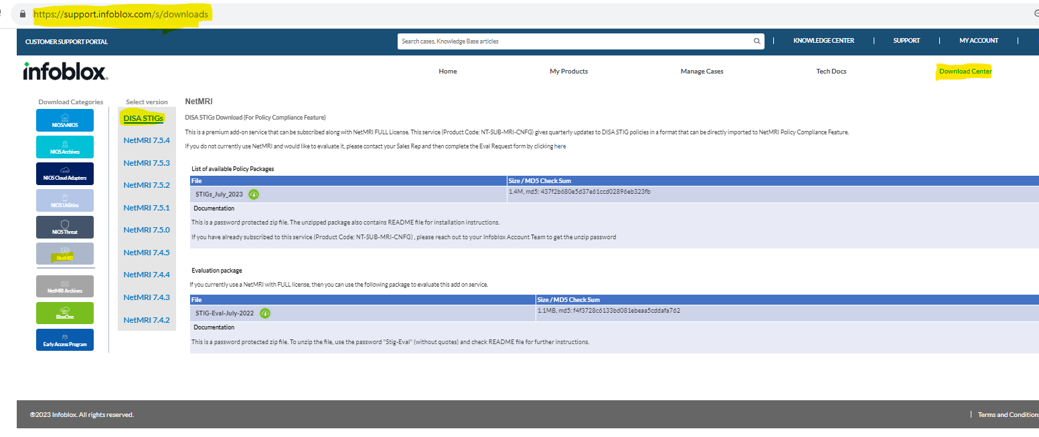Choose NetMRI 7.4.5 version
Screen dimensions: 1039x437
point(147,253)
